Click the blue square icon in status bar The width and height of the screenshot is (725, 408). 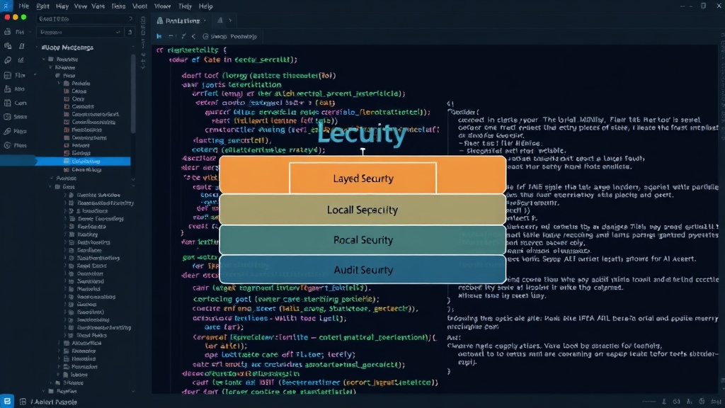click(7, 401)
